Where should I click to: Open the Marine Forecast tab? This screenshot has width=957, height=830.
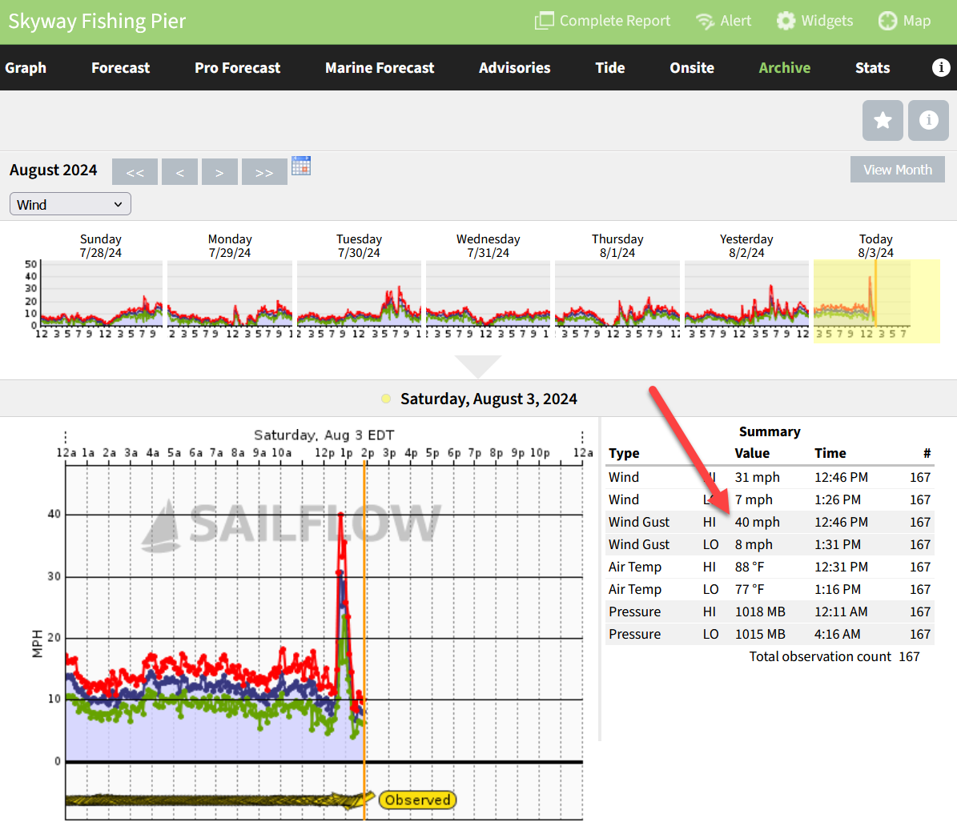pos(380,68)
